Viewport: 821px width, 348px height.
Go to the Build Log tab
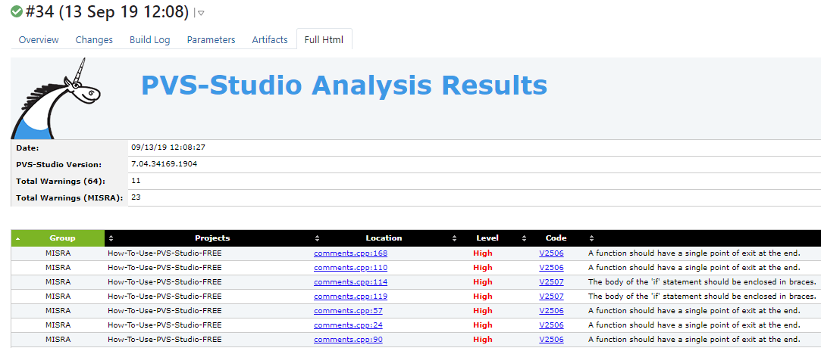(149, 39)
